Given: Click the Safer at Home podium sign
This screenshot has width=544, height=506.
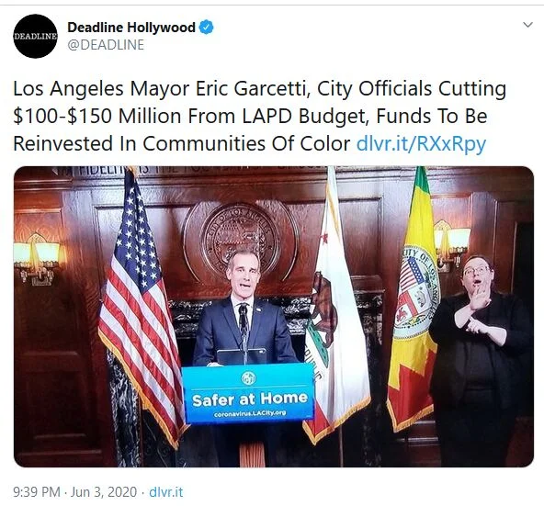Looking at the screenshot, I should click(x=248, y=393).
